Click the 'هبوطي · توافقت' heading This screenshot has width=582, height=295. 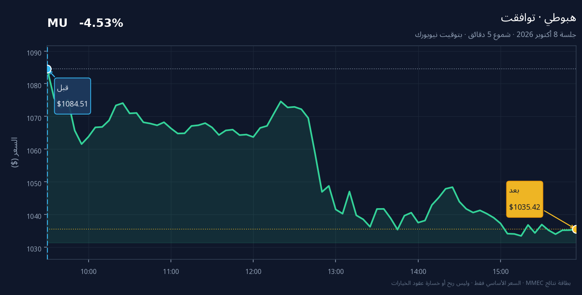538,18
